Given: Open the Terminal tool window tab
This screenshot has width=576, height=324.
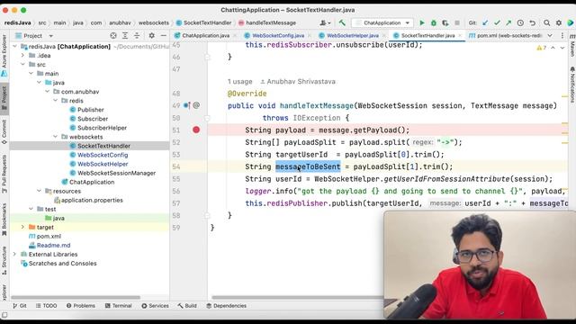Looking at the screenshot, I should point(118,306).
